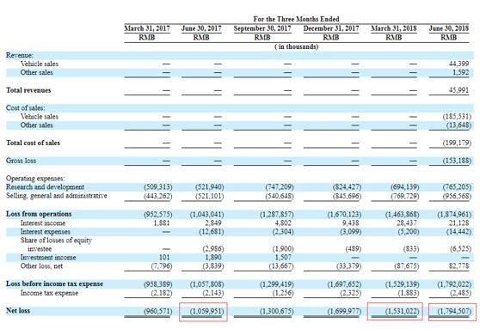Select the Loss before income tax expense label
This screenshot has height=329, width=480.
54,283
